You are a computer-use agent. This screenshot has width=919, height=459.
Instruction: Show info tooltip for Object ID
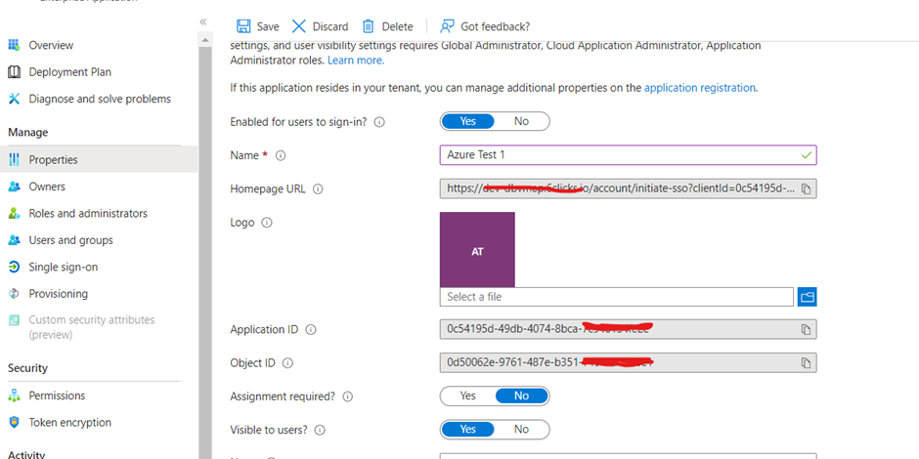(287, 363)
